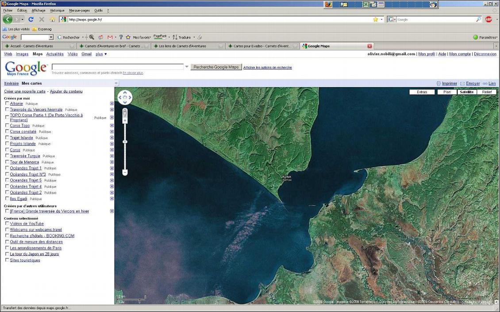This screenshot has height=312, width=500.
Task: Click in the Google Maps search input field
Action: point(117,67)
